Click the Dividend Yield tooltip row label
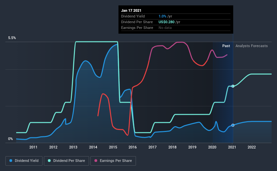Viewport: 277px width, 171px height. click(133, 16)
